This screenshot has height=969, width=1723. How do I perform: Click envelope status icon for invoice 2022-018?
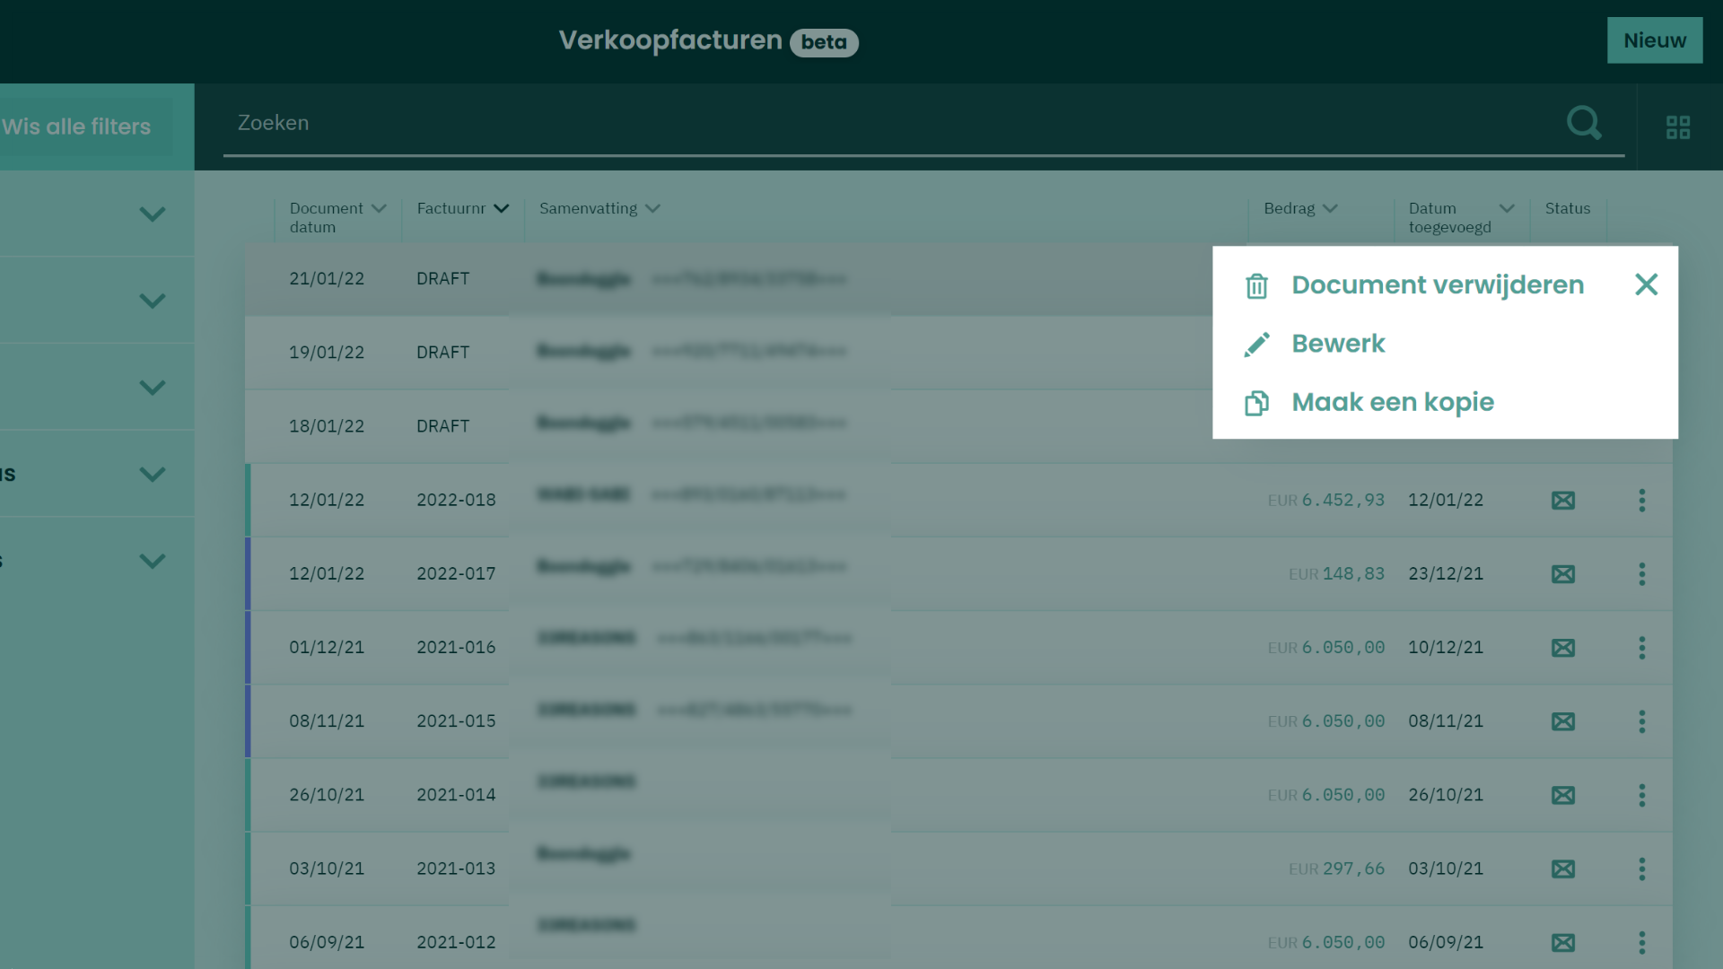click(1563, 501)
